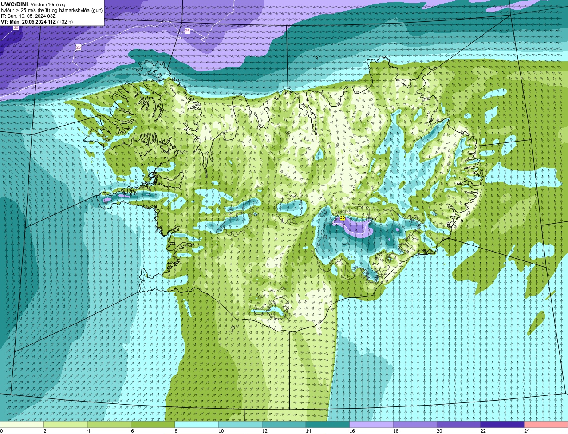Click the legend tick label '16'
The width and height of the screenshot is (568, 434).
(352, 431)
